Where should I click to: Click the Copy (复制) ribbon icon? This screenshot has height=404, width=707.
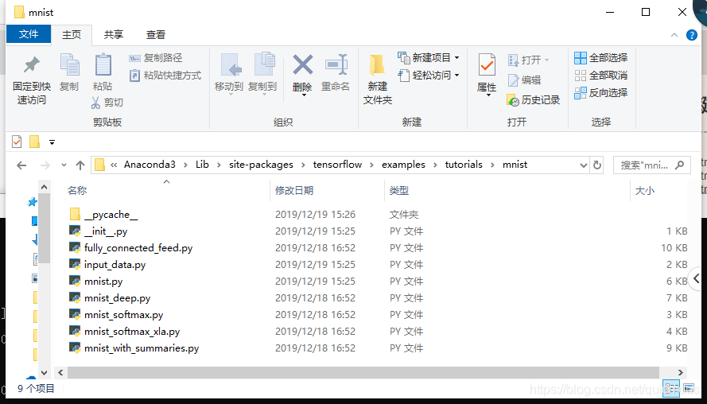tap(69, 65)
